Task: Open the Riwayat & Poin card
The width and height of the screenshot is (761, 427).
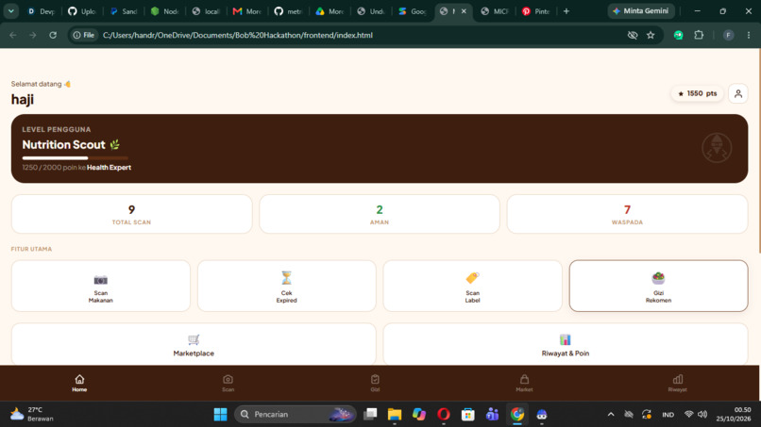Action: (566, 345)
